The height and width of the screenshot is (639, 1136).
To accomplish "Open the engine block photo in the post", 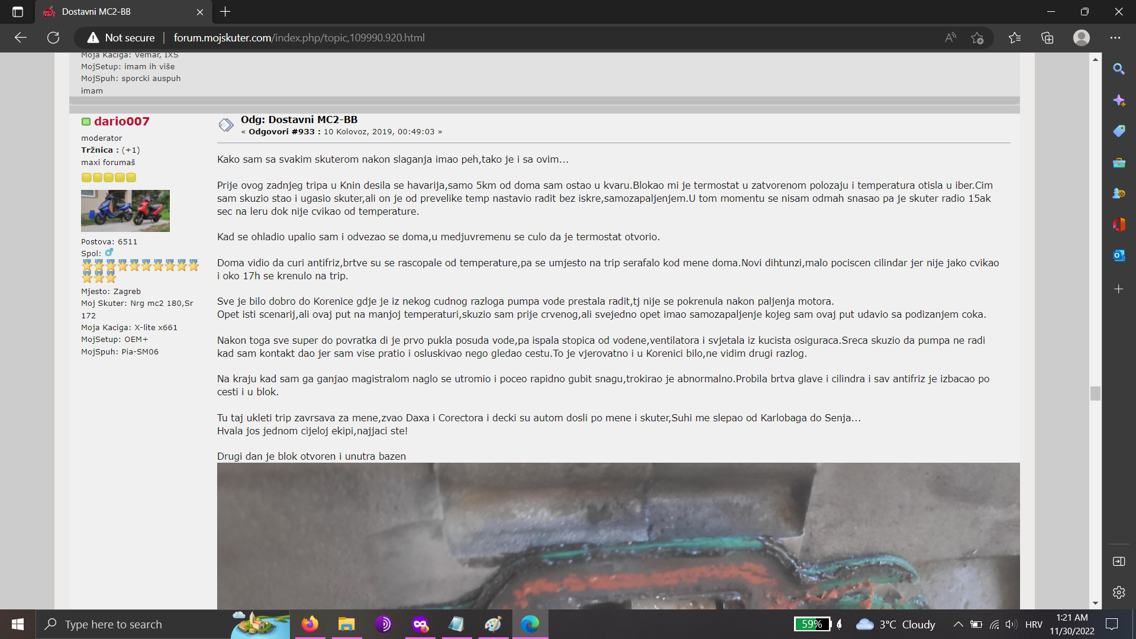I will coord(618,536).
